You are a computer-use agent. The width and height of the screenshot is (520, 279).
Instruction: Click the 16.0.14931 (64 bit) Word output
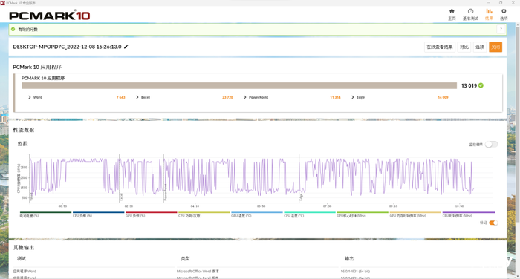(355, 271)
